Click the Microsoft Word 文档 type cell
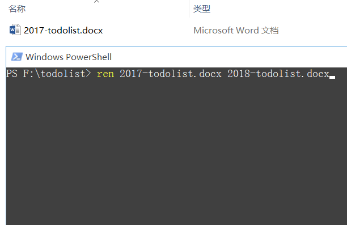 point(236,31)
